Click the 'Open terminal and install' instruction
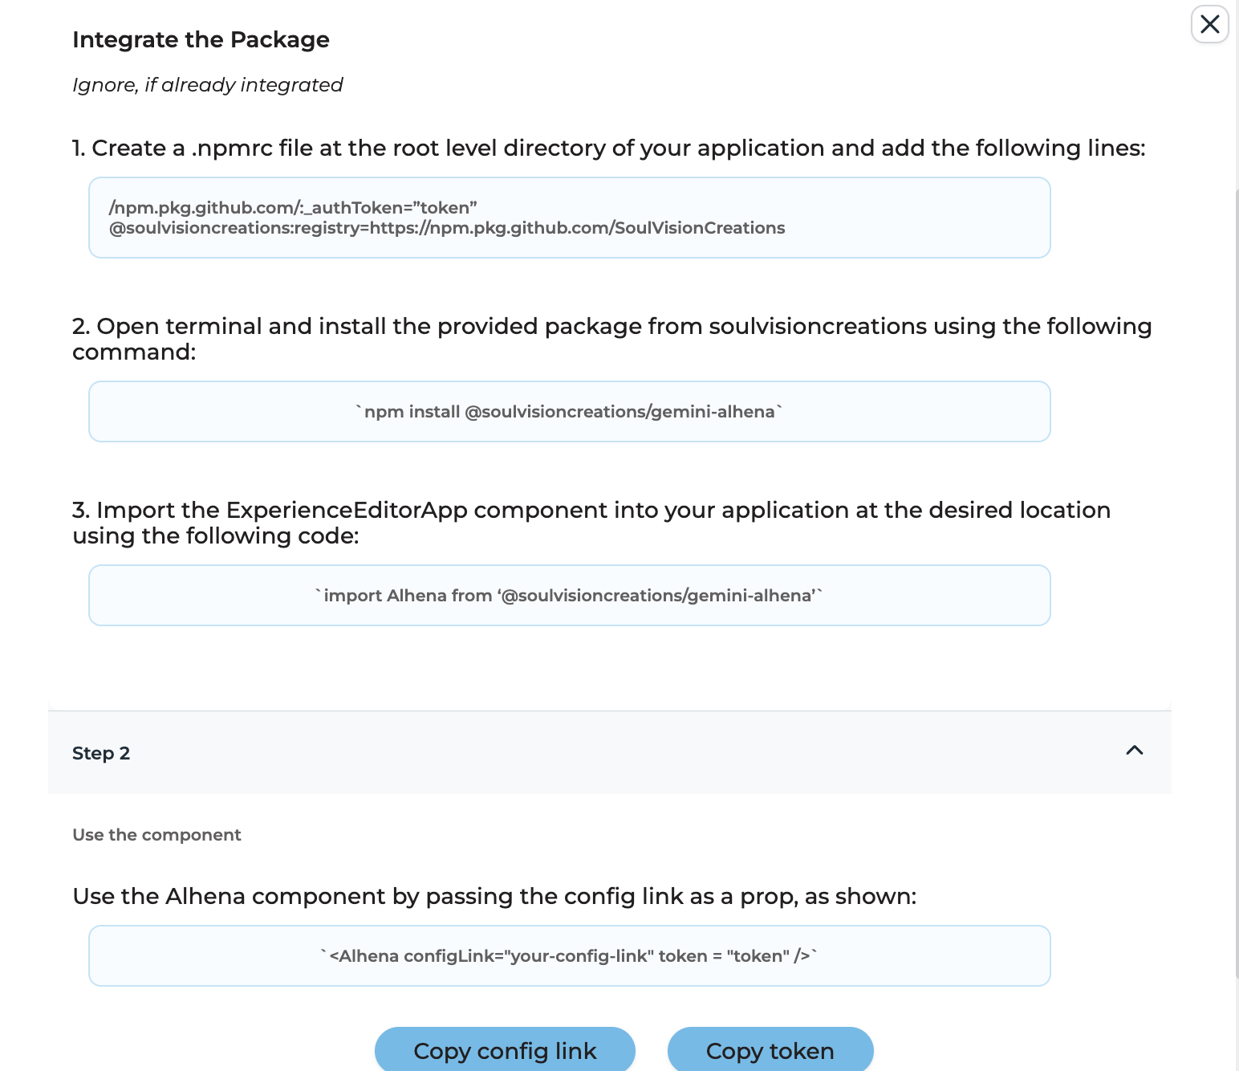The height and width of the screenshot is (1071, 1239). pos(611,338)
